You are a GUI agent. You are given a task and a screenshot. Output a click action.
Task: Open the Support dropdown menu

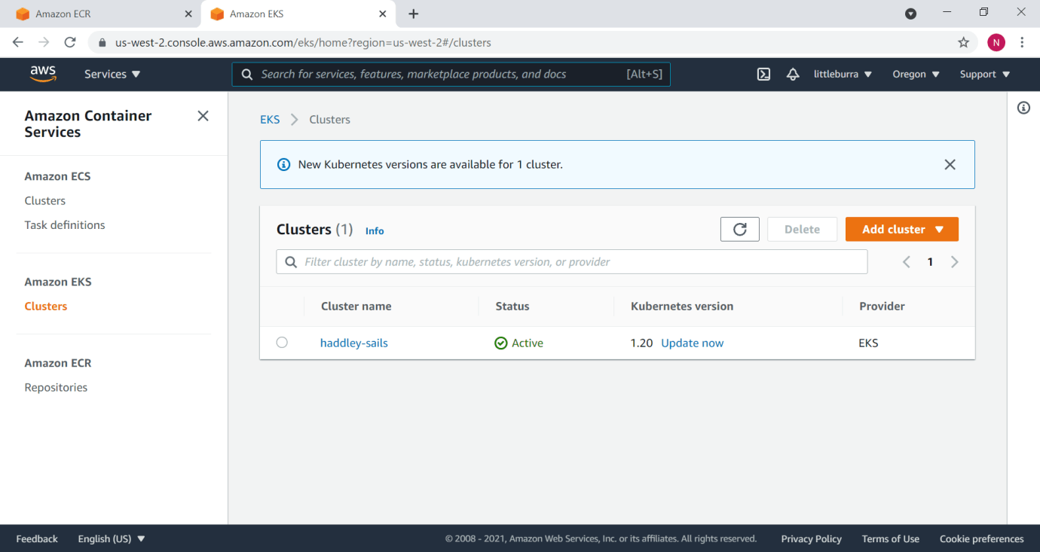984,74
